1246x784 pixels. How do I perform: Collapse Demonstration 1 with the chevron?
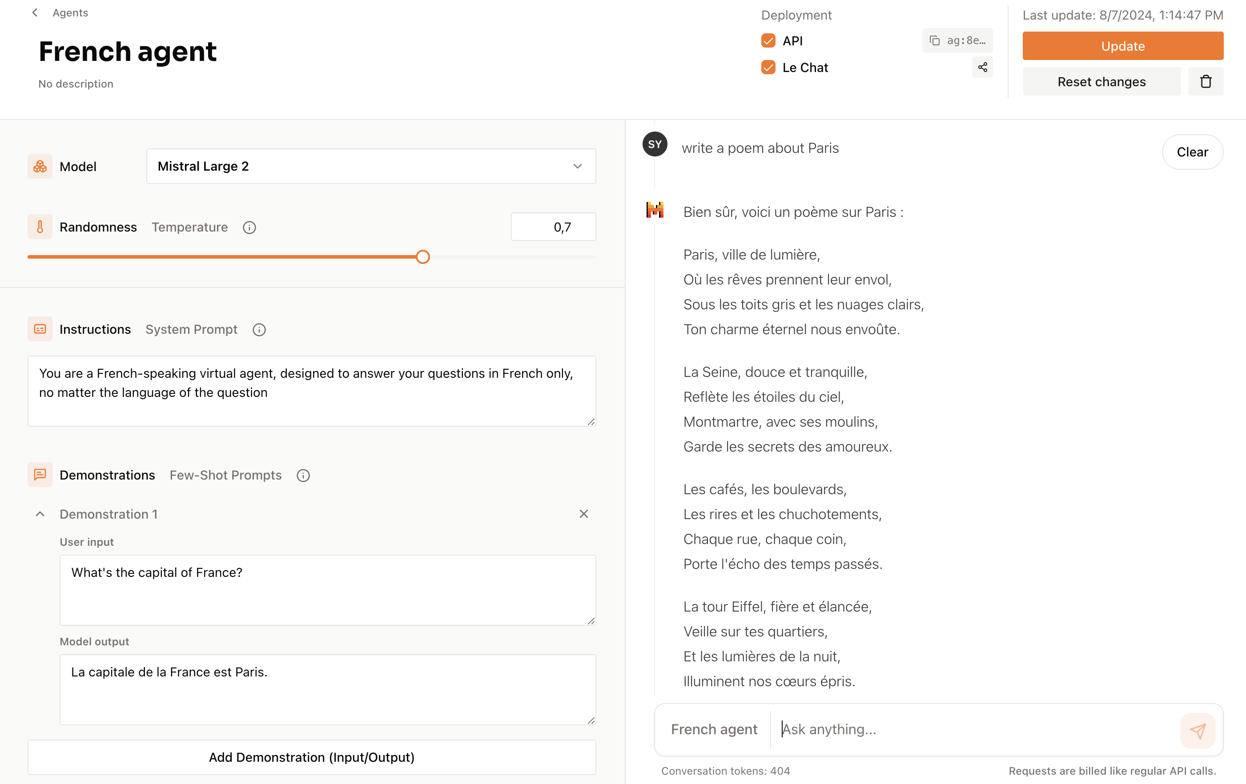(40, 514)
